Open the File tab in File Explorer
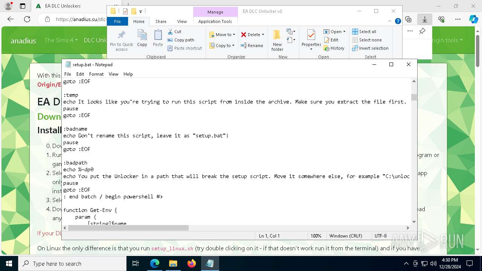This screenshot has width=482, height=271. point(117,21)
